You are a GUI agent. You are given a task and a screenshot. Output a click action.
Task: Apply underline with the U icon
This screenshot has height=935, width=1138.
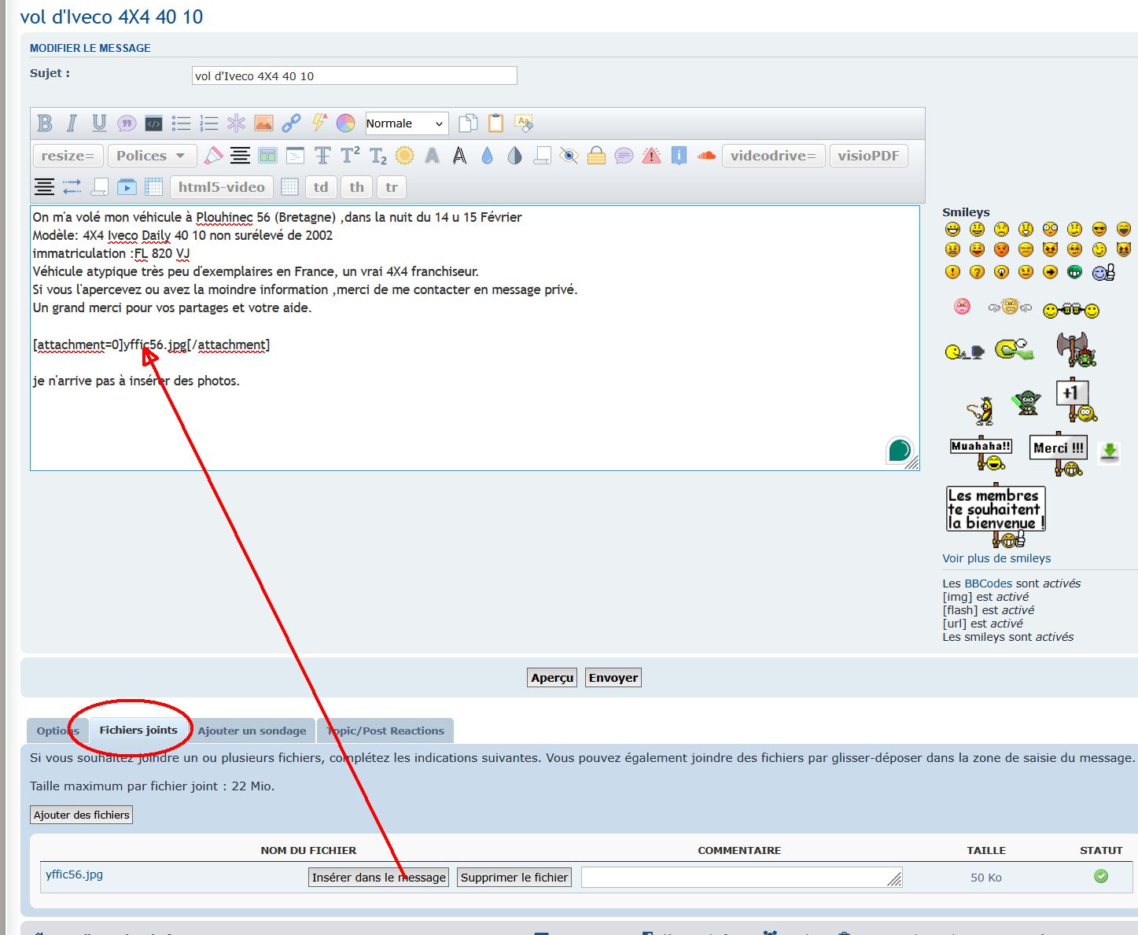click(x=99, y=123)
